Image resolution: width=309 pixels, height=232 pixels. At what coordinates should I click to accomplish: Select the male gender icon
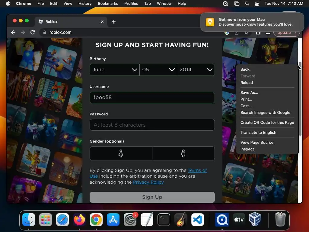(x=183, y=153)
